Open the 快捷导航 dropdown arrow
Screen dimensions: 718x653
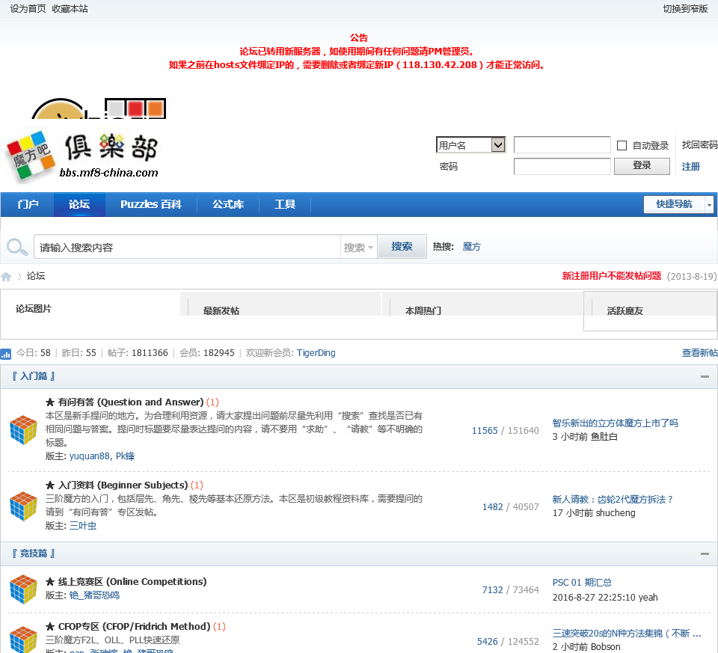[x=709, y=205]
